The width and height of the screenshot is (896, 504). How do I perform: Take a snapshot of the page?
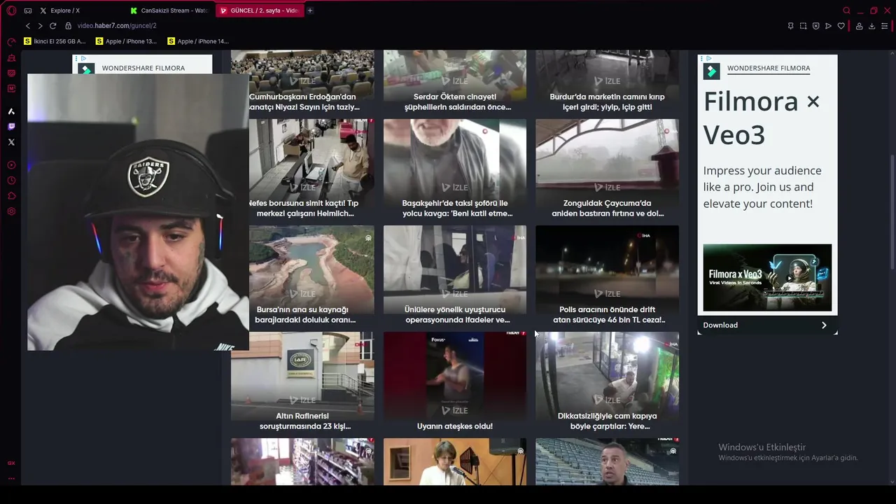point(803,26)
